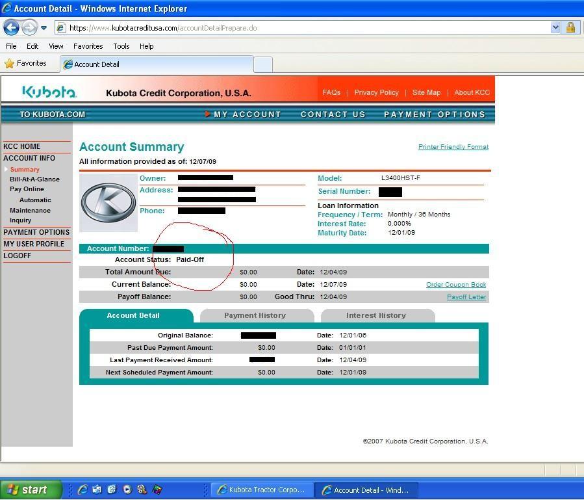This screenshot has height=500, width=584.
Task: Open the Privacy Policy link
Action: coord(376,92)
